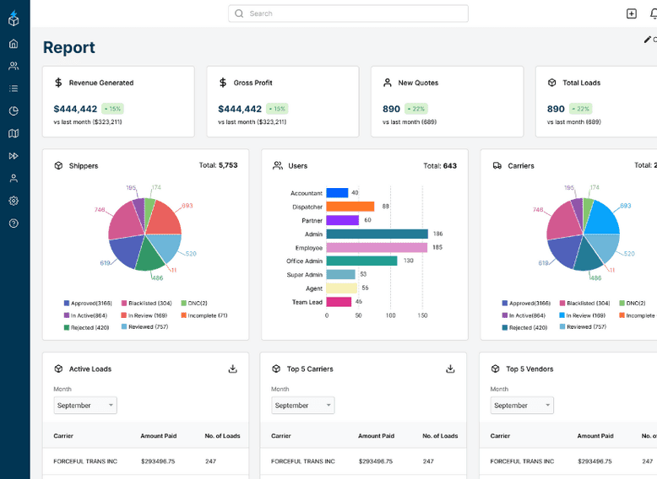This screenshot has width=657, height=479.
Task: Expand the Top 5 Vendors month dropdown
Action: 522,406
